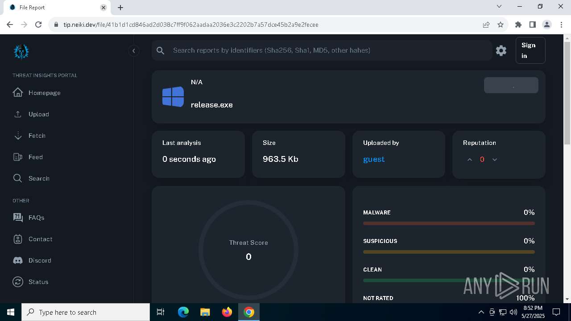This screenshot has height=321, width=571.
Task: Select the File Report tab
Action: click(57, 8)
